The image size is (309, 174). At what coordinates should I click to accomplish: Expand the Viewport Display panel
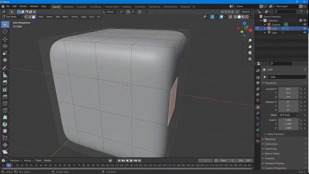(274, 163)
